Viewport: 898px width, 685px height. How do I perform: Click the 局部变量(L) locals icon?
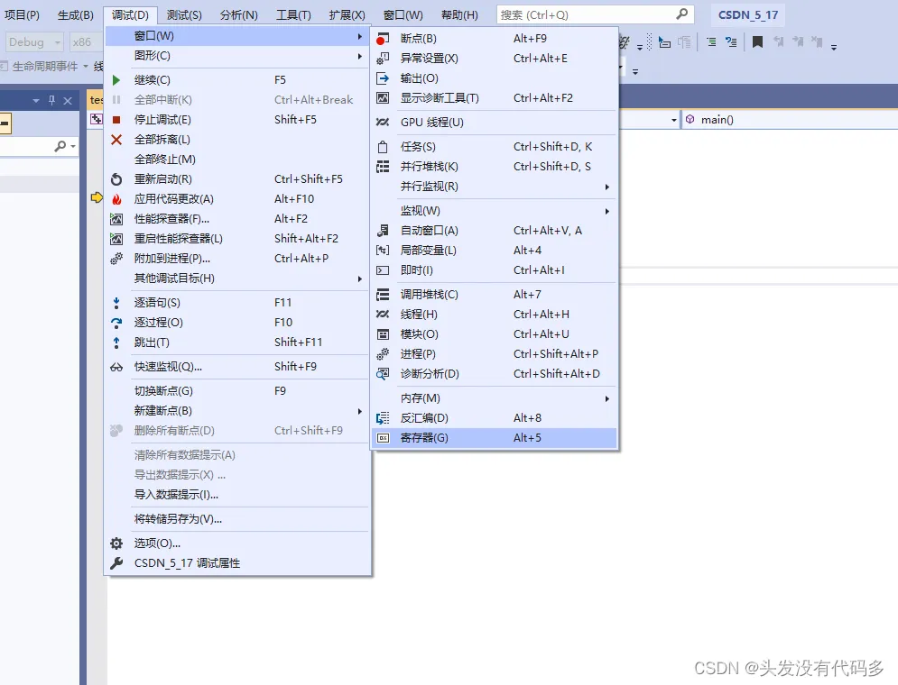[383, 251]
